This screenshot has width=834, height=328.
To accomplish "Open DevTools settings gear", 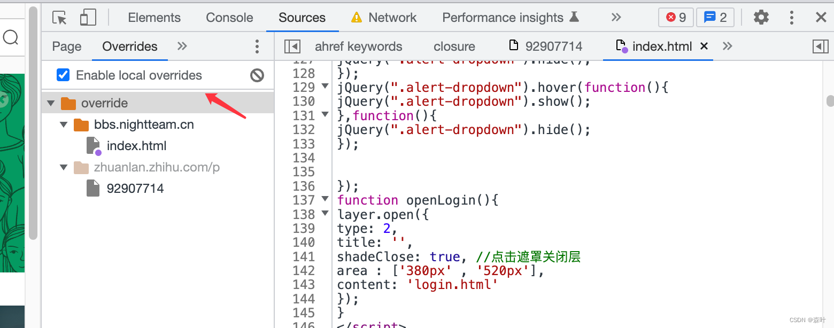I will (x=761, y=17).
